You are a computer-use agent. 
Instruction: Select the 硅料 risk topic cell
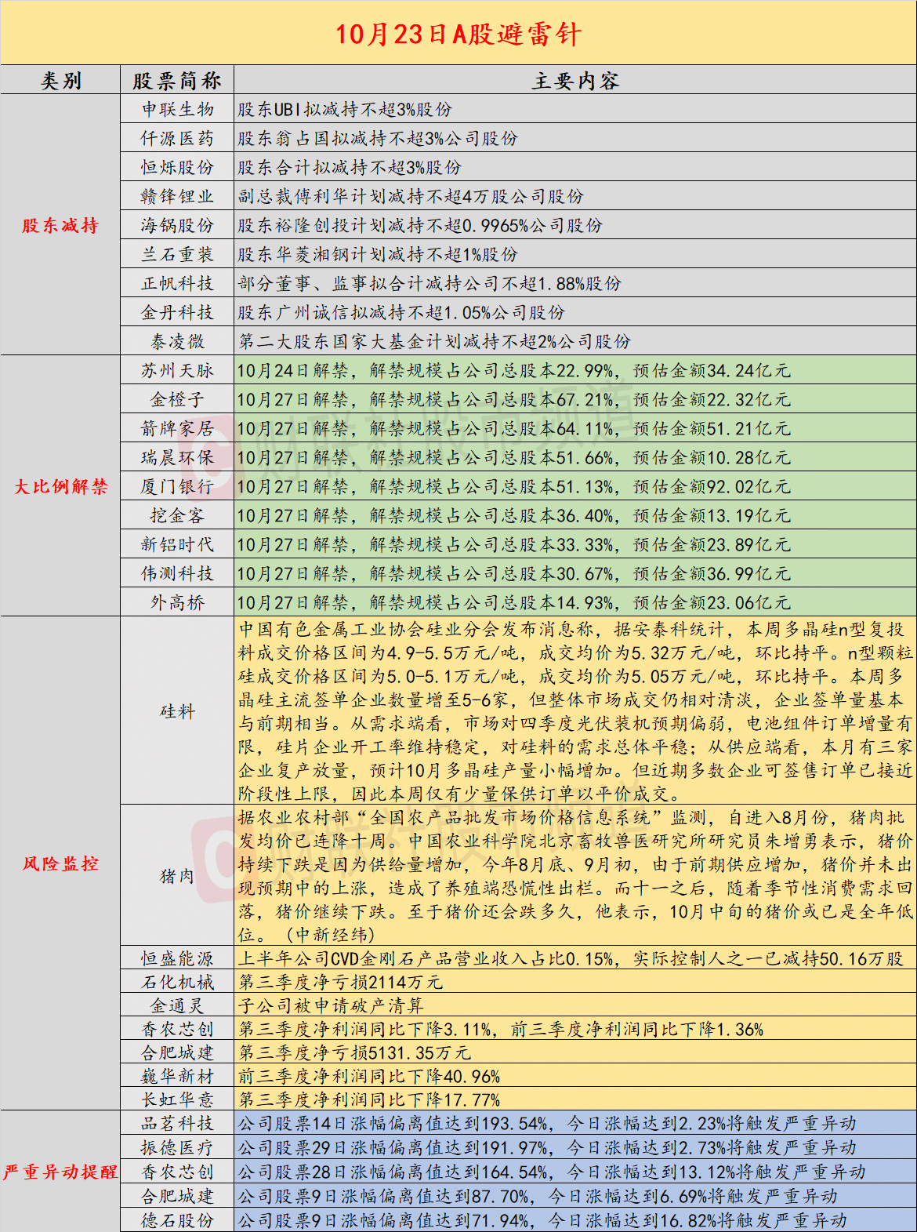177,711
